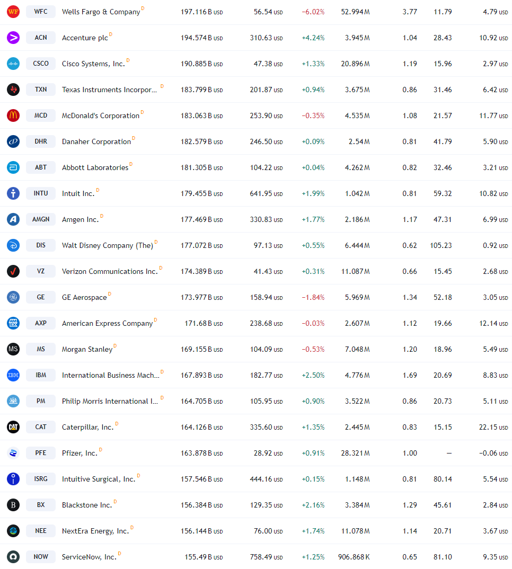Click the ServiceNow logo icon
The width and height of the screenshot is (512, 569).
coord(13,557)
